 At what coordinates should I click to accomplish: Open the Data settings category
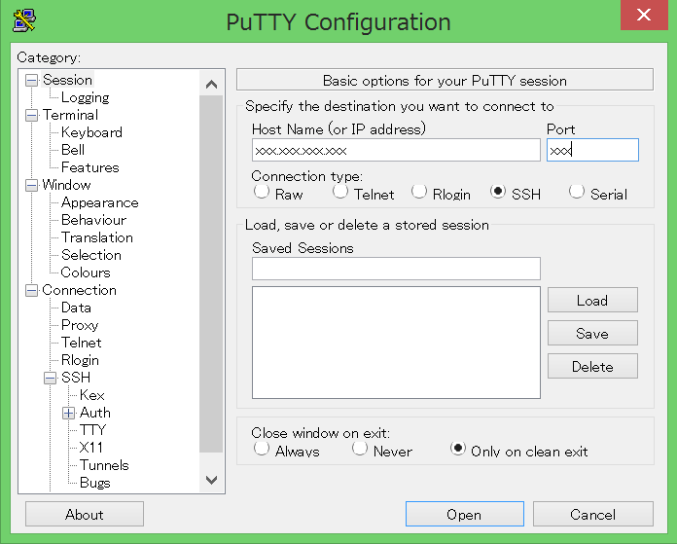[76, 308]
